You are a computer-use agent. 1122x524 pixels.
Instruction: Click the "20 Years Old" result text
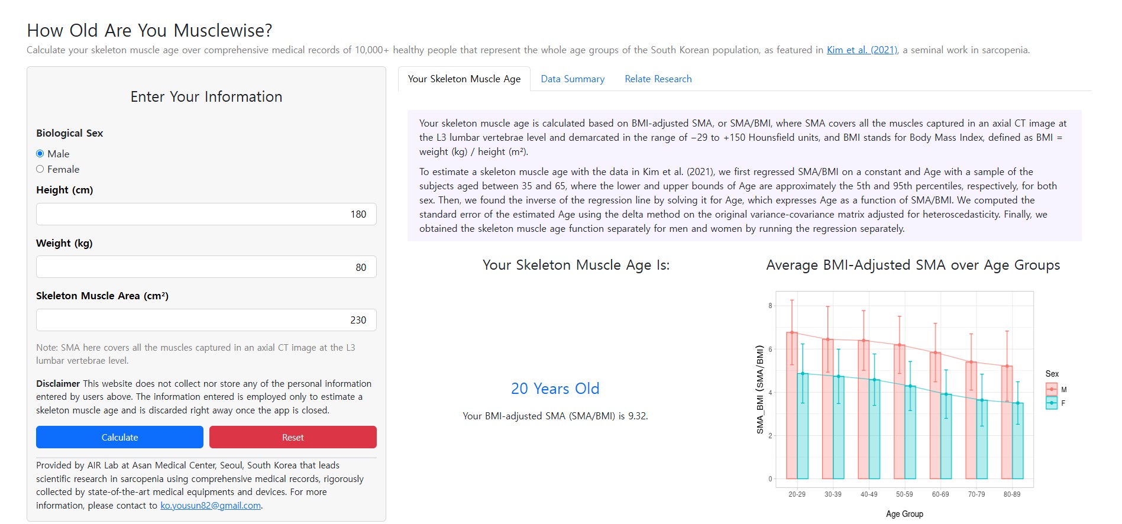click(x=555, y=389)
